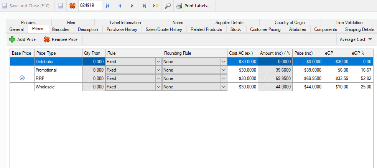Open the Pictures tab
The width and height of the screenshot is (377, 168).
pos(28,23)
